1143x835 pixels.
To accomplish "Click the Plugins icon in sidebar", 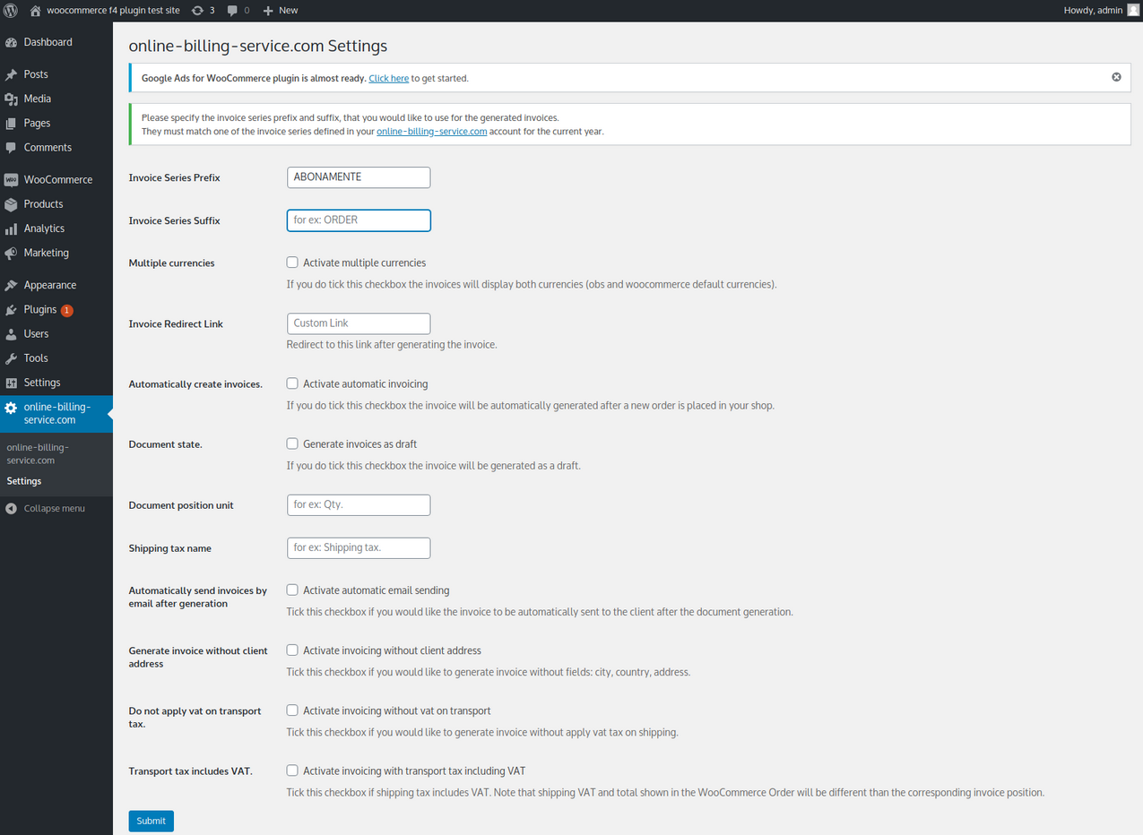I will coord(11,309).
